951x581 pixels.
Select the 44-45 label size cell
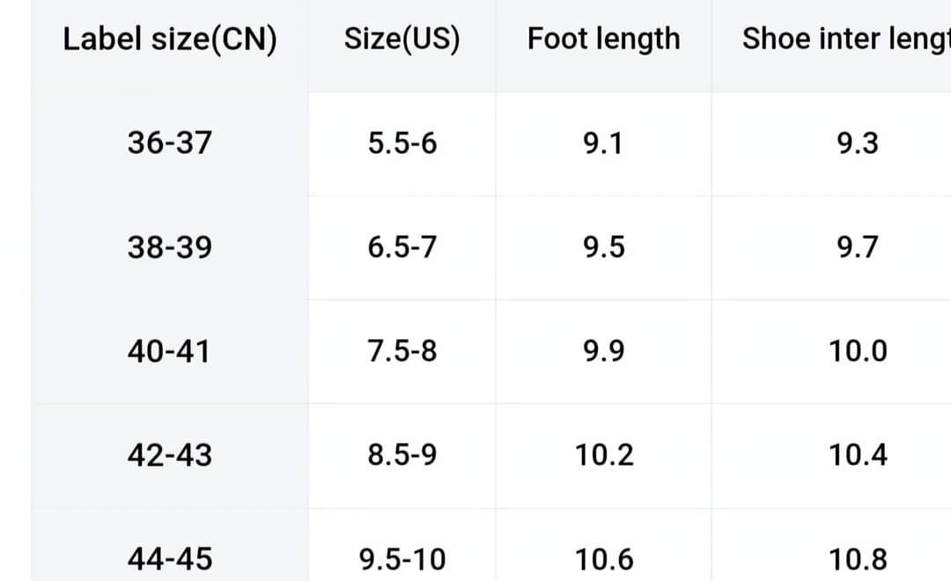[x=170, y=558]
